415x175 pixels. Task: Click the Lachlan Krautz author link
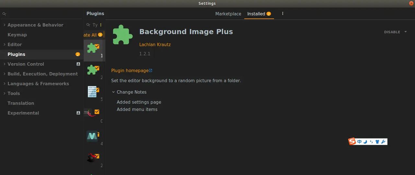(155, 45)
